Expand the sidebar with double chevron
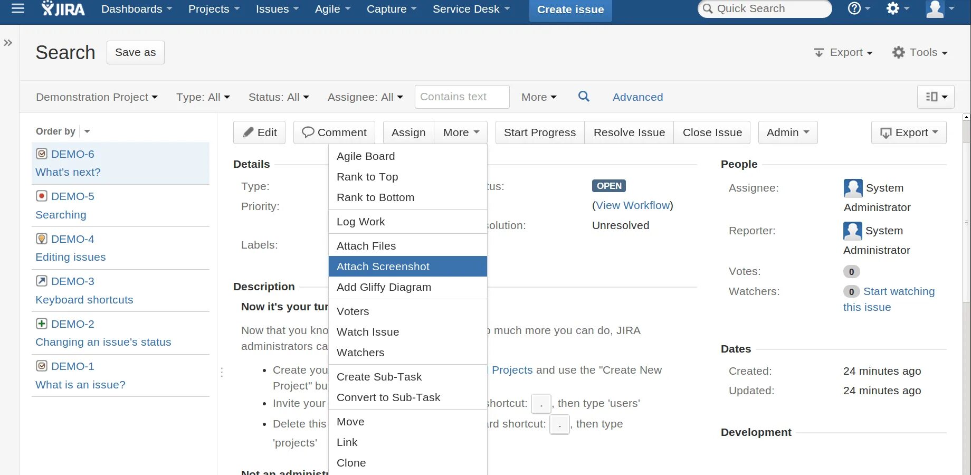The image size is (971, 475). pos(8,43)
